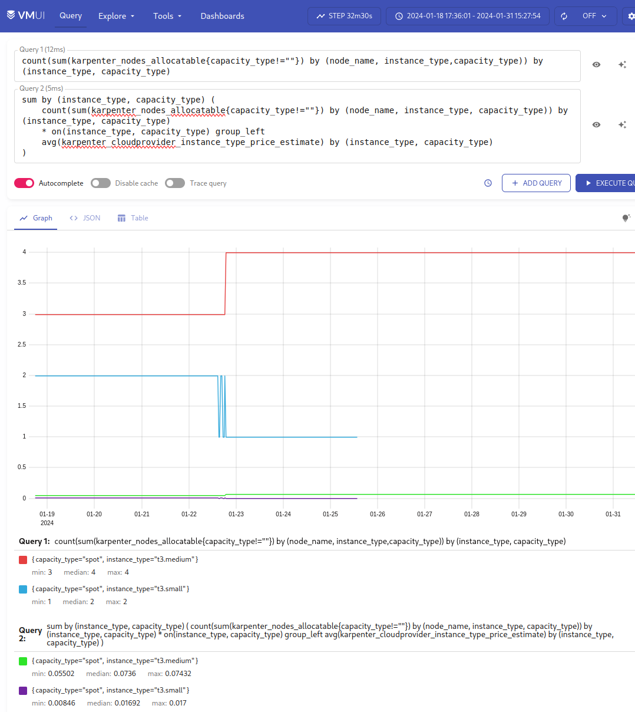The image size is (635, 712).
Task: Switch to the JSON tab
Action: tap(85, 218)
